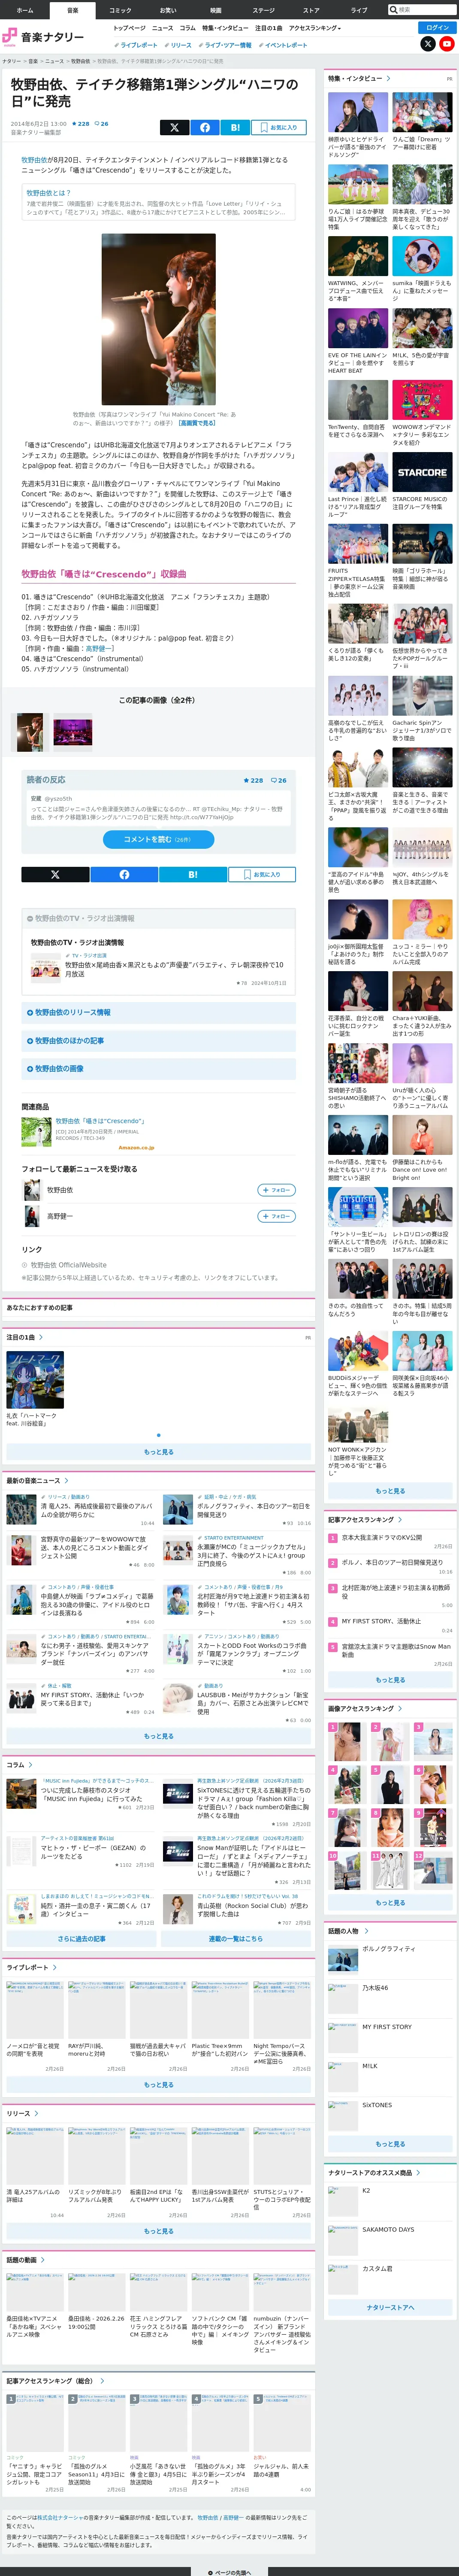The height and width of the screenshot is (2576, 459).
Task: Open the Amazon.co.jp link under 関連商品
Action: pyautogui.click(x=136, y=1148)
